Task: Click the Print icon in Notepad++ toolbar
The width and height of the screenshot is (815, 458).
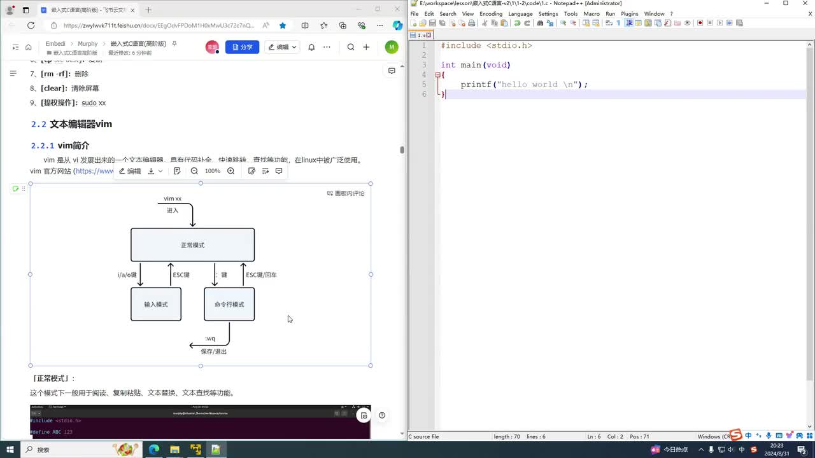Action: pyautogui.click(x=472, y=23)
